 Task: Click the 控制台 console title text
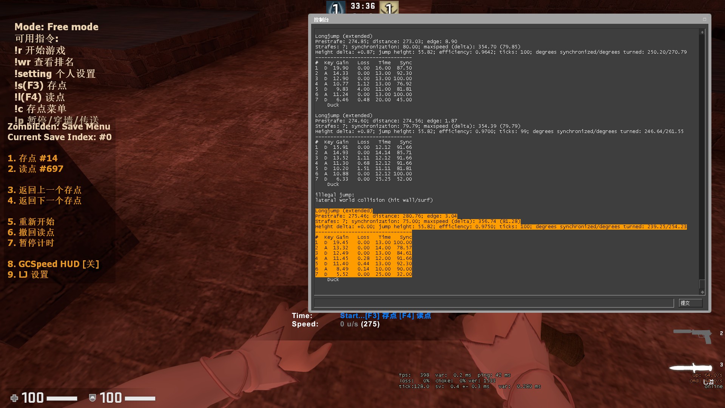(321, 20)
